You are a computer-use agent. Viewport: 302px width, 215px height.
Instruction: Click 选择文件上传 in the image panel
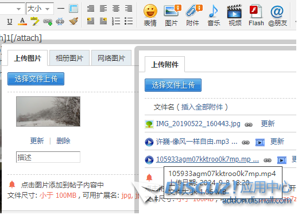pyautogui.click(x=36, y=79)
